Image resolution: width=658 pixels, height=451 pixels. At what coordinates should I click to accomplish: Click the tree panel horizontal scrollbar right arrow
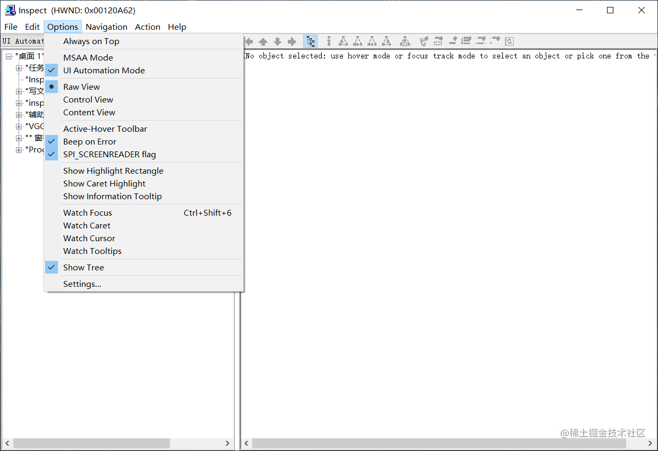tap(228, 443)
